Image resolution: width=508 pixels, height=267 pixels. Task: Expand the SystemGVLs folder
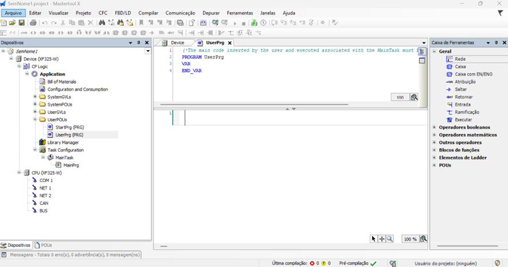click(35, 97)
